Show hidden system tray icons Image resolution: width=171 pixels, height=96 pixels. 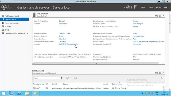click(x=143, y=93)
